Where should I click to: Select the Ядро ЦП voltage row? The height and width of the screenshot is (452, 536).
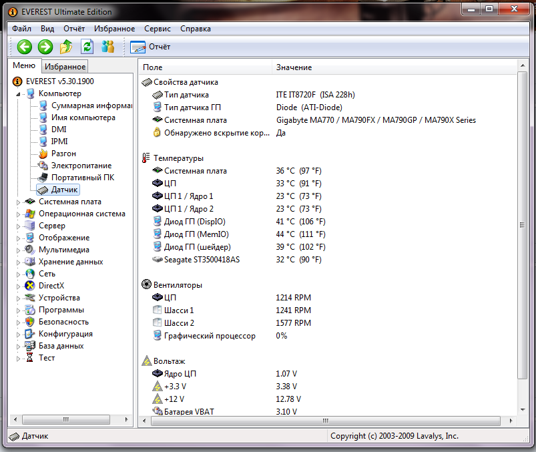[328, 374]
